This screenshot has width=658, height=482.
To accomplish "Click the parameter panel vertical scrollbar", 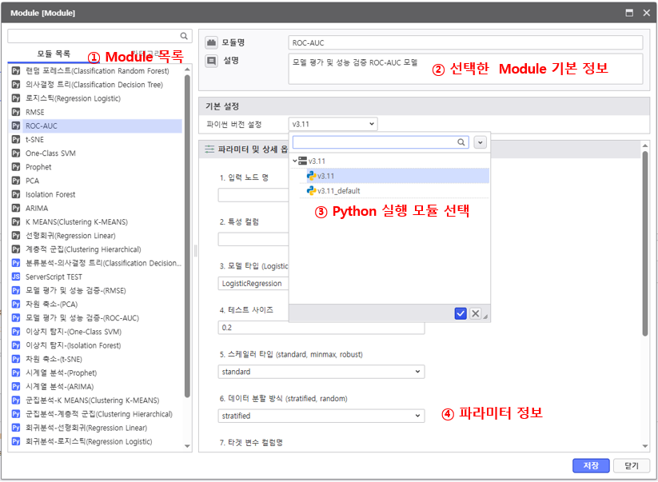I will tap(645, 243).
